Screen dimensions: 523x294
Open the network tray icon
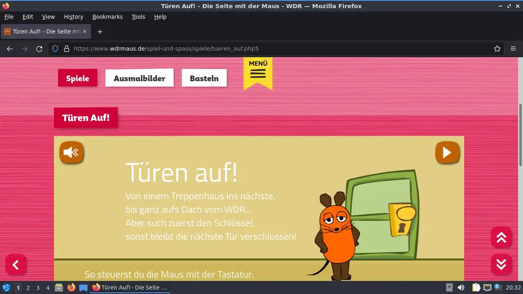487,287
